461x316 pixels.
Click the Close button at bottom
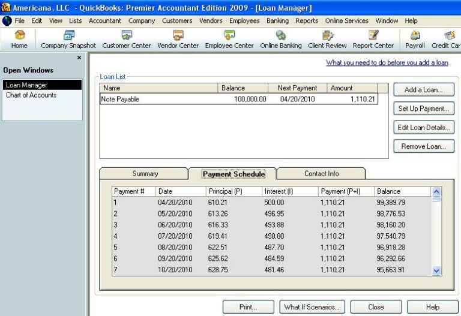click(376, 307)
